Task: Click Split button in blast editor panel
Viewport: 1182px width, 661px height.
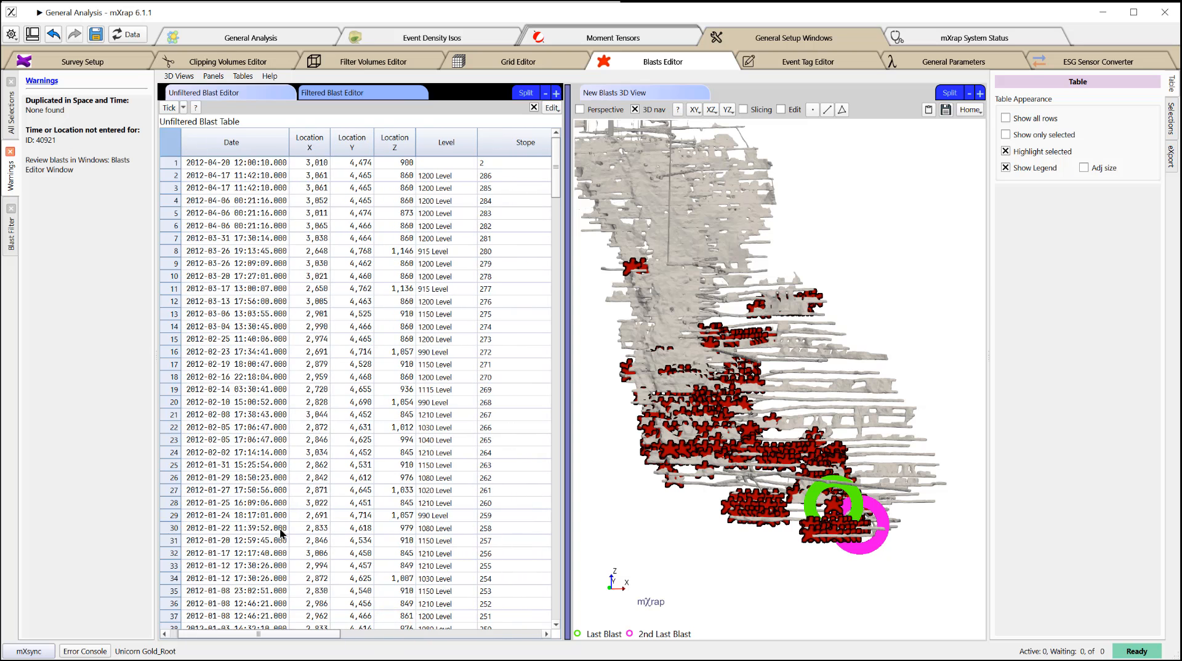Action: pyautogui.click(x=526, y=93)
